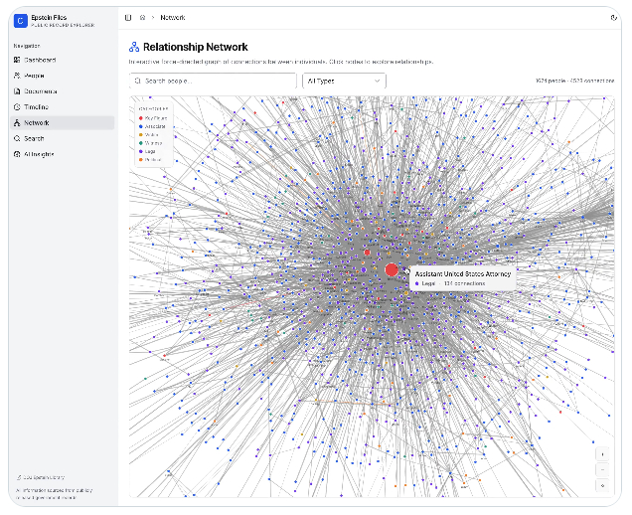Screen dimensions: 632x515
Task: Click the Epstein Files logo icon
Action: pyautogui.click(x=21, y=19)
